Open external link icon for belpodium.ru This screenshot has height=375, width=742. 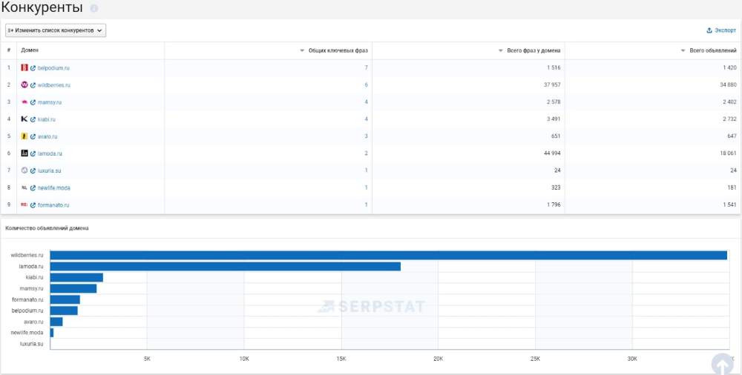click(33, 68)
